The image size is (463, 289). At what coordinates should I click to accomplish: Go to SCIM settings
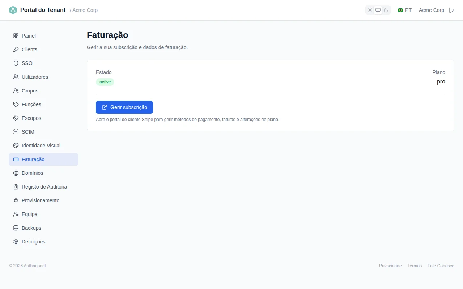tap(43, 132)
